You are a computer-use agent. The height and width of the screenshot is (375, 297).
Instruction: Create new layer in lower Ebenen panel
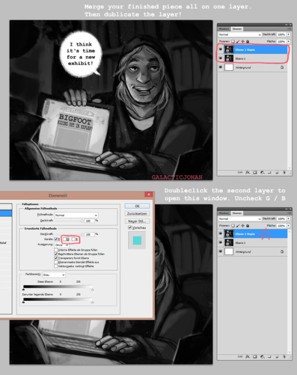click(277, 356)
